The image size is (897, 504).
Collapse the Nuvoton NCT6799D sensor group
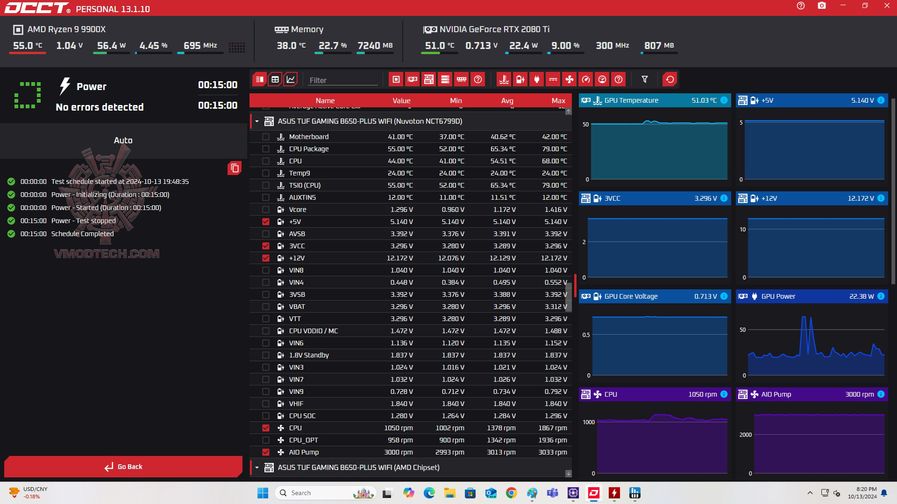[x=257, y=121]
